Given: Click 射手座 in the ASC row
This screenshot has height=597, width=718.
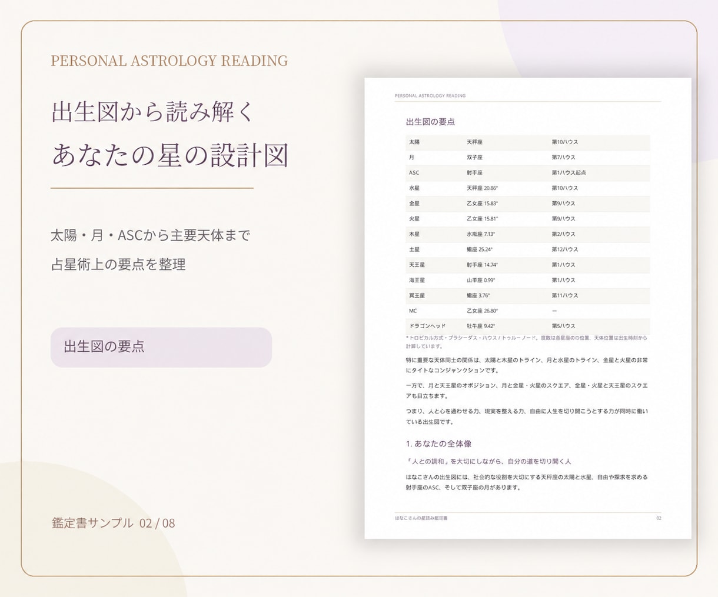Looking at the screenshot, I should [x=474, y=173].
